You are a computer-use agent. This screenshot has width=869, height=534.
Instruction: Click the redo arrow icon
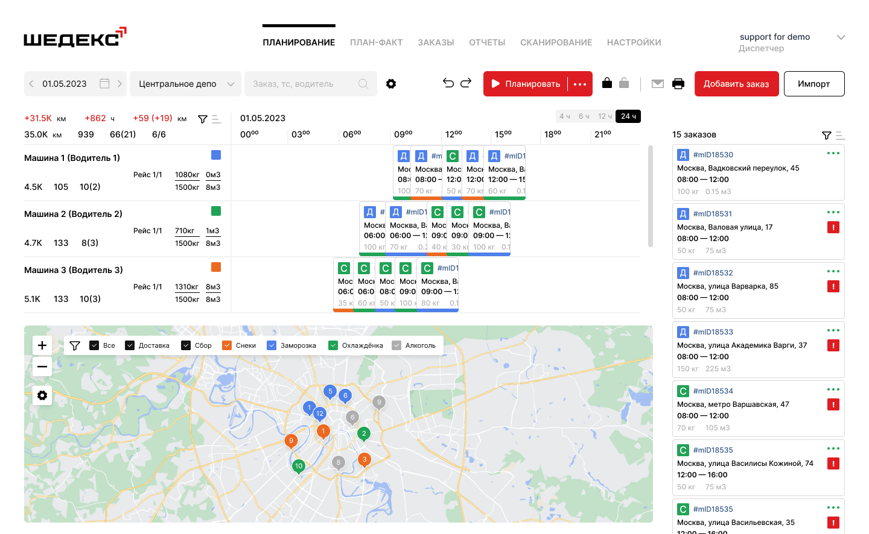466,83
